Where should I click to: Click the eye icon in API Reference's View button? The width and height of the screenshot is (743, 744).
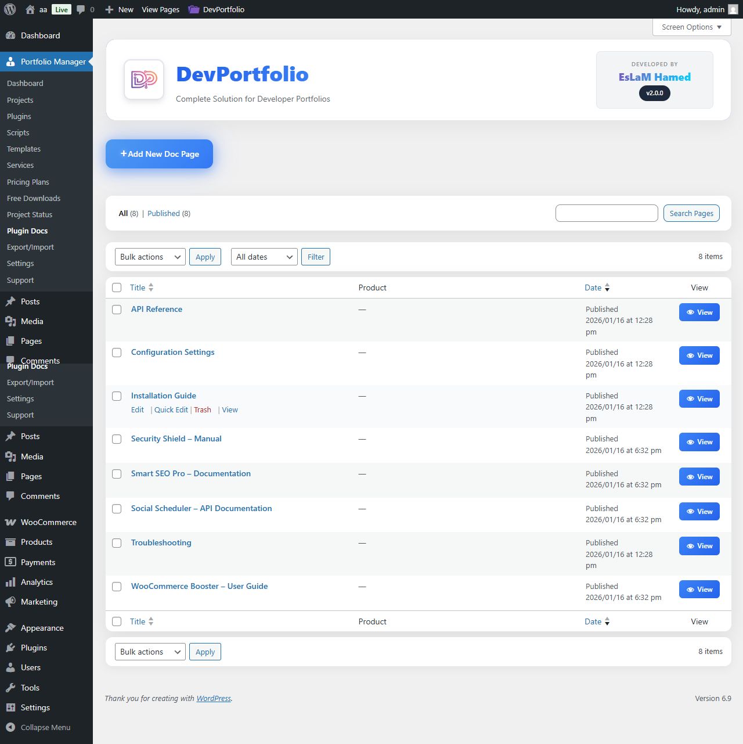coord(691,312)
